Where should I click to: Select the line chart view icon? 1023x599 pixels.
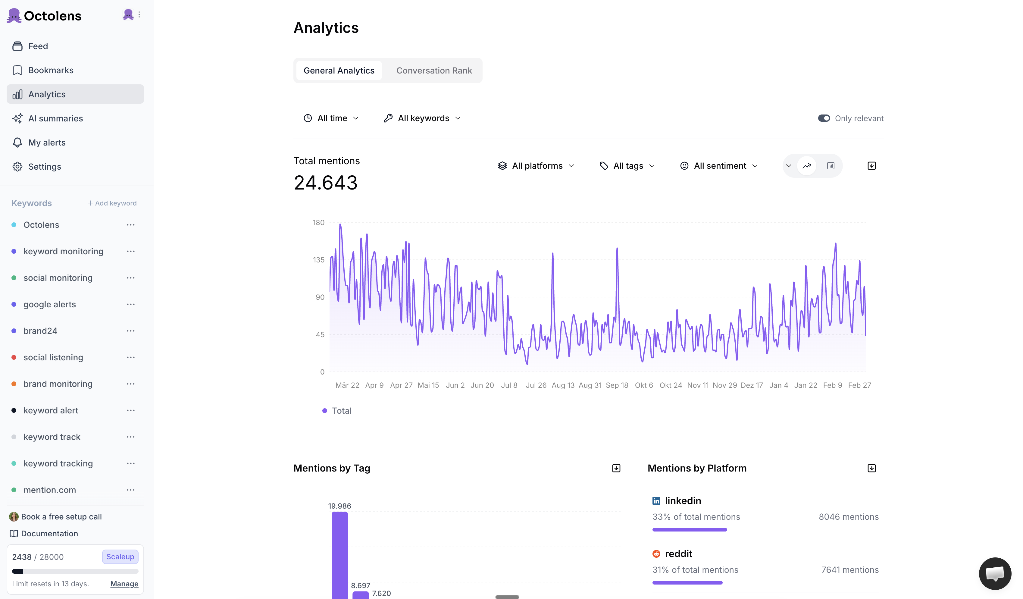pos(806,166)
